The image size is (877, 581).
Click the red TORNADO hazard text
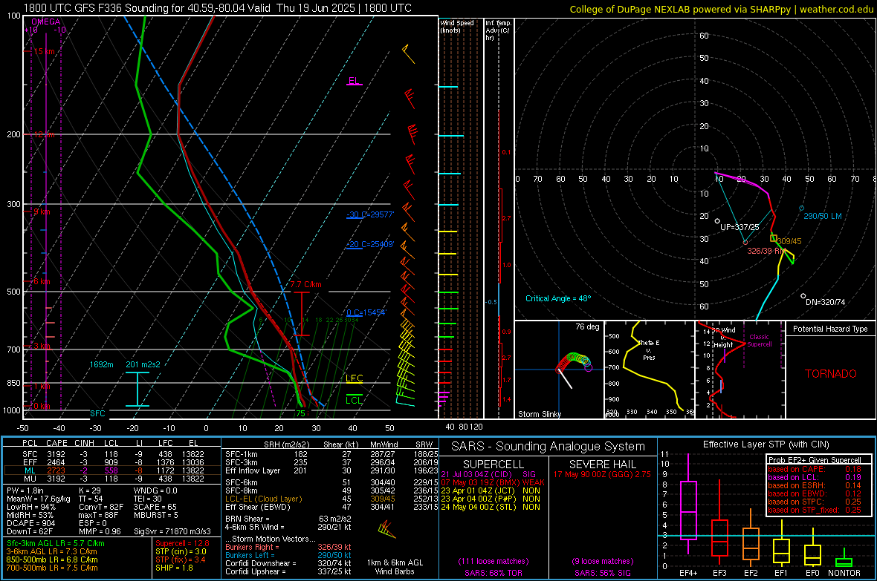coord(831,374)
